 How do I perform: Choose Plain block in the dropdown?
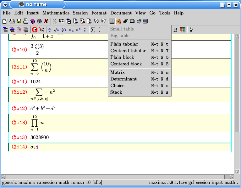(140, 57)
